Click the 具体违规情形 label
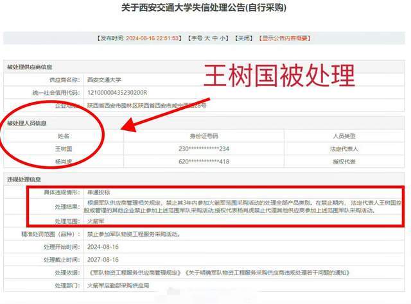 point(62,192)
